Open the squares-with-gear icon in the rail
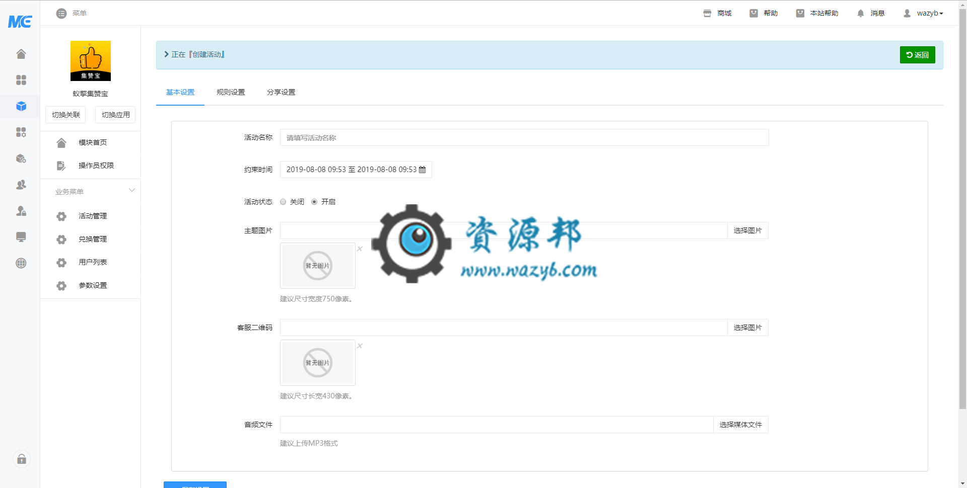967x488 pixels. pos(21,132)
